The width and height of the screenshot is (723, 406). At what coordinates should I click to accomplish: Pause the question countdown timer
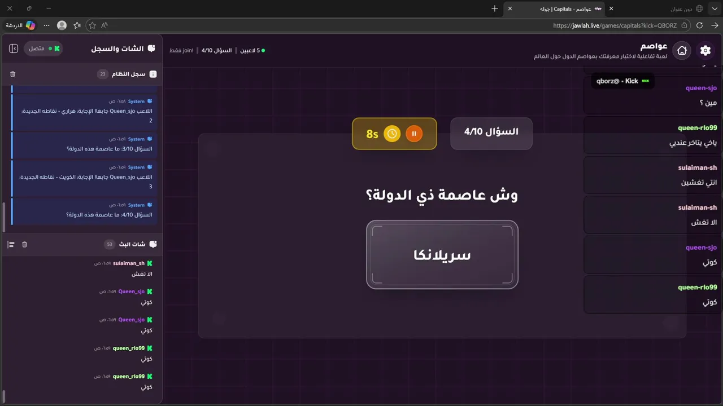(414, 134)
